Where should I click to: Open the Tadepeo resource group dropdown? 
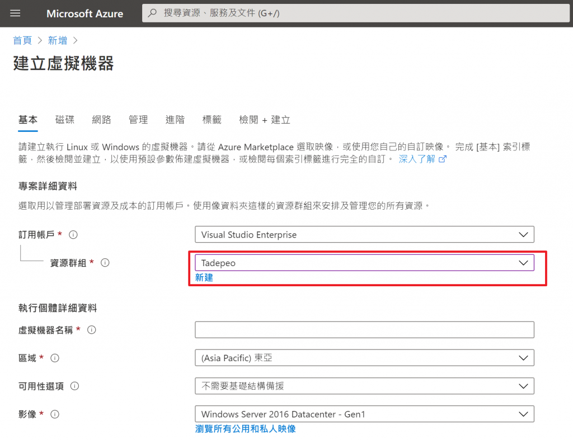click(x=364, y=263)
